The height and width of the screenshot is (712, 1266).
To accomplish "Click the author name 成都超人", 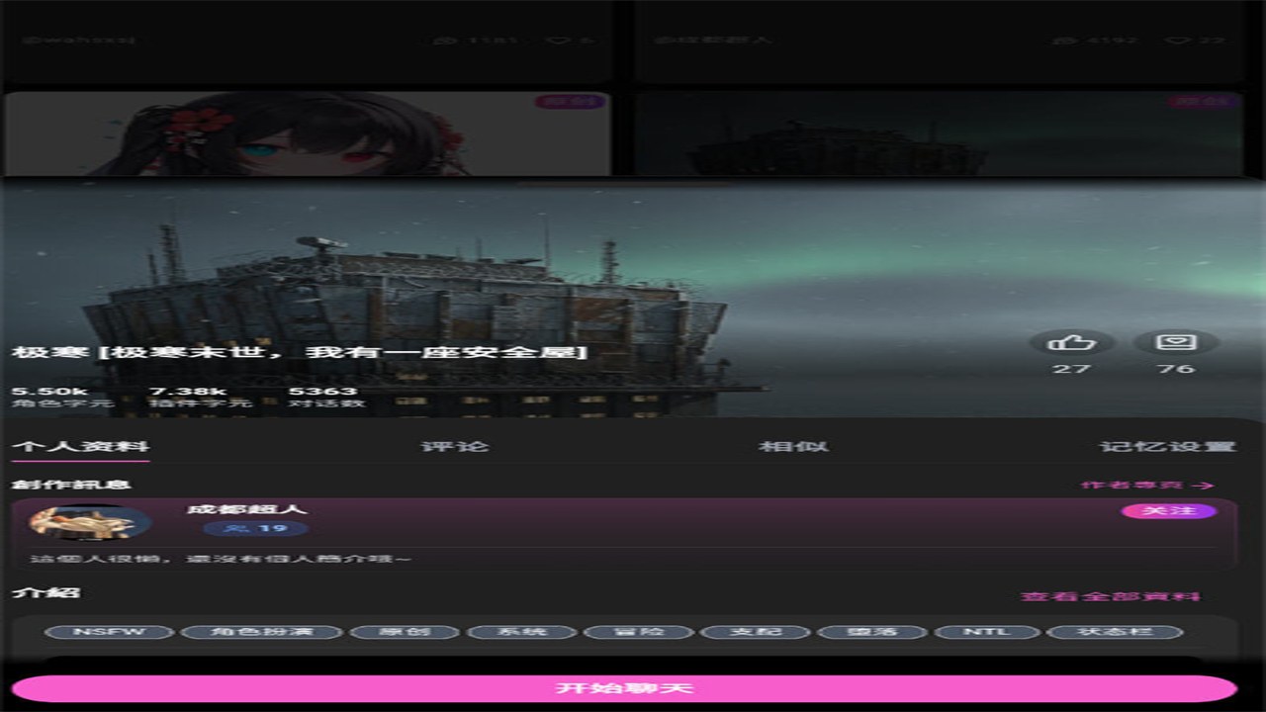I will pyautogui.click(x=247, y=509).
